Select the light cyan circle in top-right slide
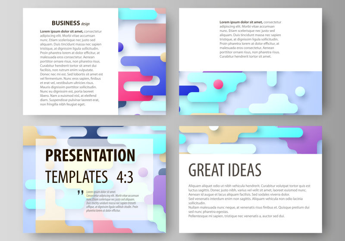The width and height of the screenshot is (345, 241). [x=300, y=91]
